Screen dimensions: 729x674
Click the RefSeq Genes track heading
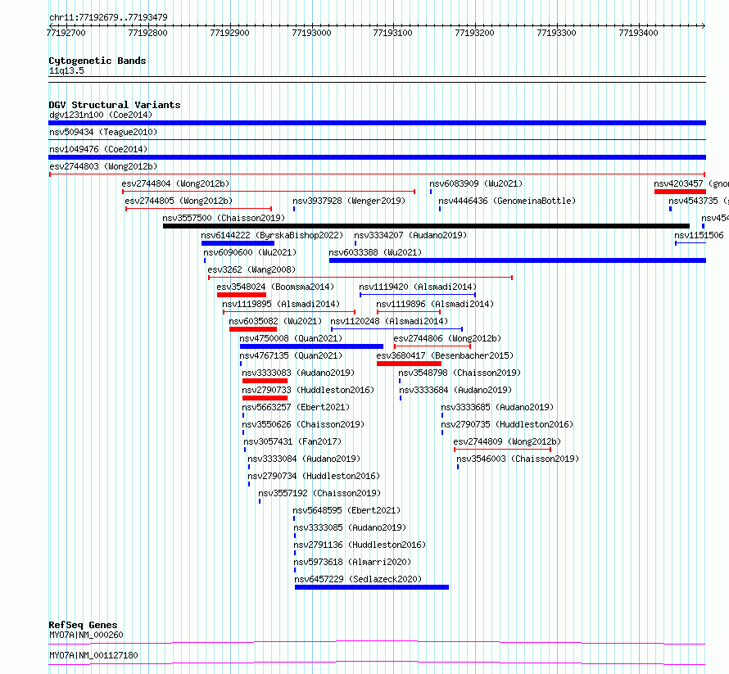83,625
